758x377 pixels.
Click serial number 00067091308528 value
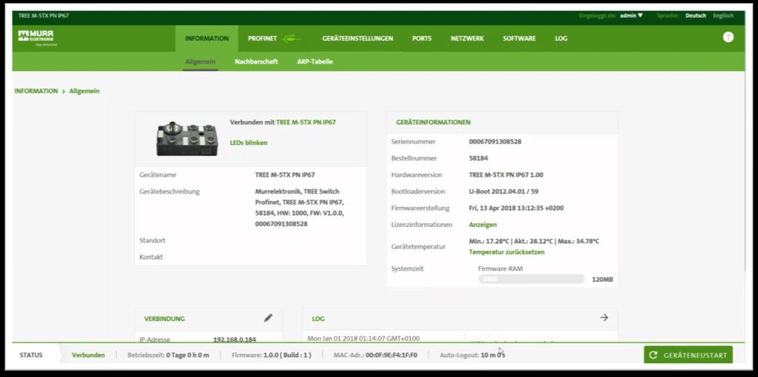(495, 142)
